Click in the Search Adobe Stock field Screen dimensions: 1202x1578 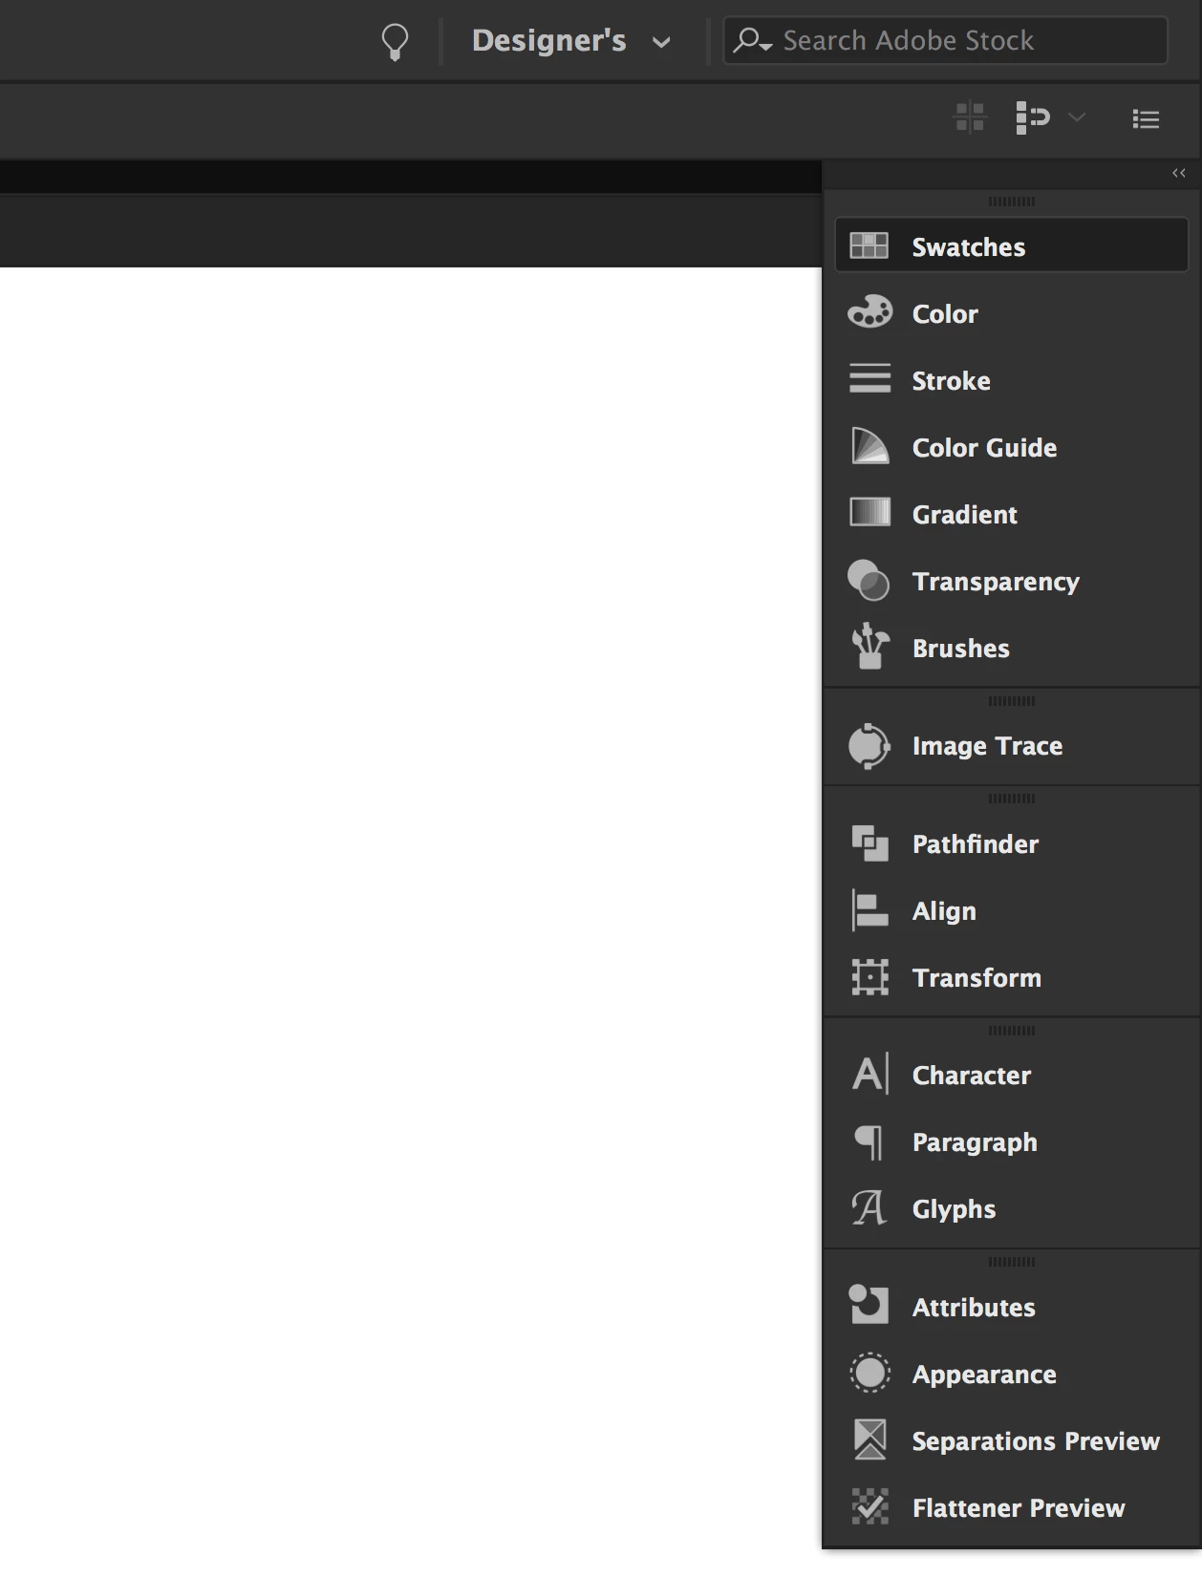click(x=946, y=40)
